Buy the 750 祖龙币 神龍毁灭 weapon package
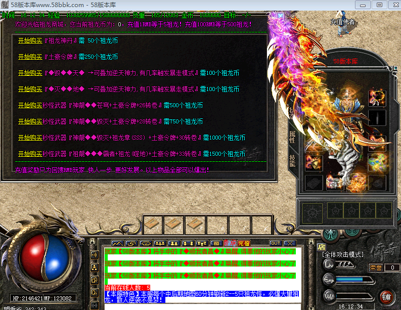The image size is (401, 310). (30, 121)
